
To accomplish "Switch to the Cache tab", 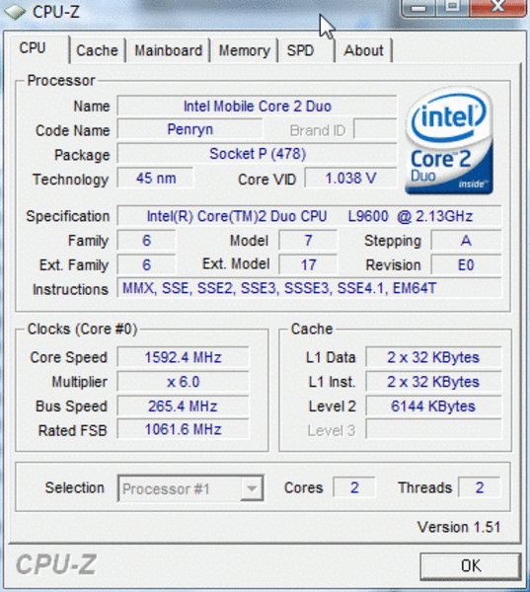I will 97,50.
